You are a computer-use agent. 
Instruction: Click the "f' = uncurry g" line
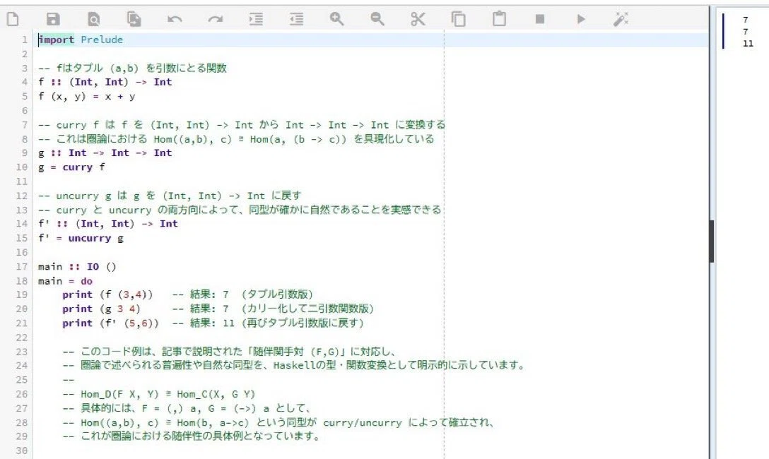[81, 238]
